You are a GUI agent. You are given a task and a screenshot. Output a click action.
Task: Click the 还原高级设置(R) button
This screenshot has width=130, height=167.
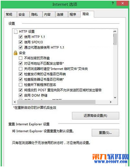click(x=96, y=116)
